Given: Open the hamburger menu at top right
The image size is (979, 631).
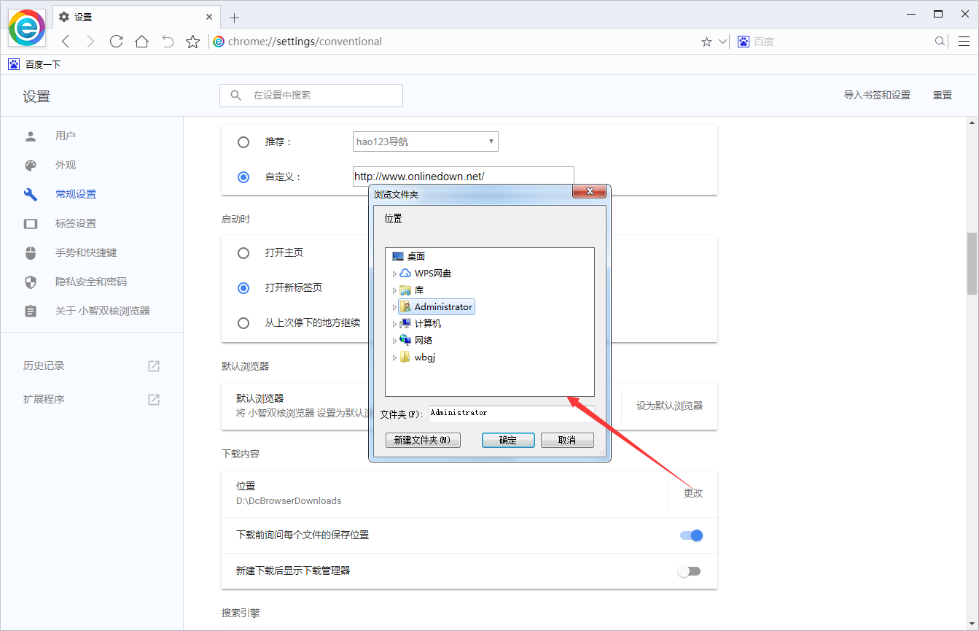Looking at the screenshot, I should point(964,42).
